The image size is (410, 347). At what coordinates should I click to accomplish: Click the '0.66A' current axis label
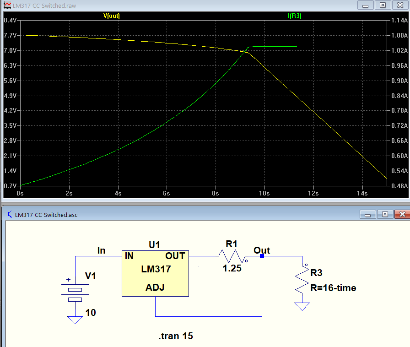[x=399, y=141]
